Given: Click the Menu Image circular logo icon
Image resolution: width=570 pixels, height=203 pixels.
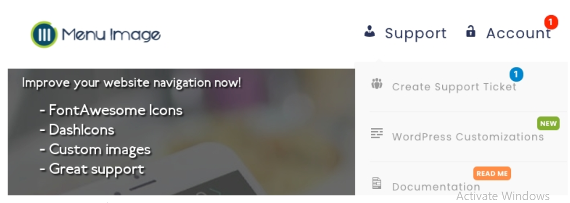Looking at the screenshot, I should 44,34.
